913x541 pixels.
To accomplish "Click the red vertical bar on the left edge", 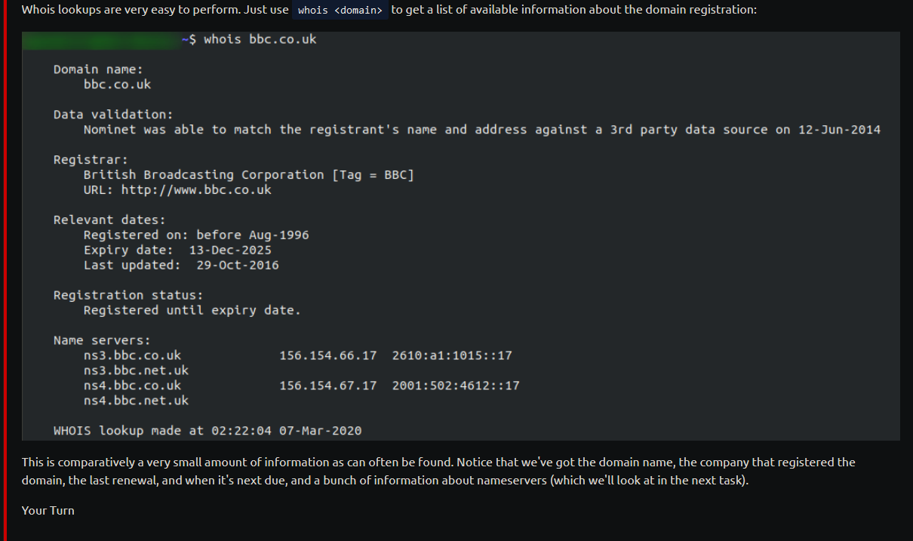I will pyautogui.click(x=4, y=270).
